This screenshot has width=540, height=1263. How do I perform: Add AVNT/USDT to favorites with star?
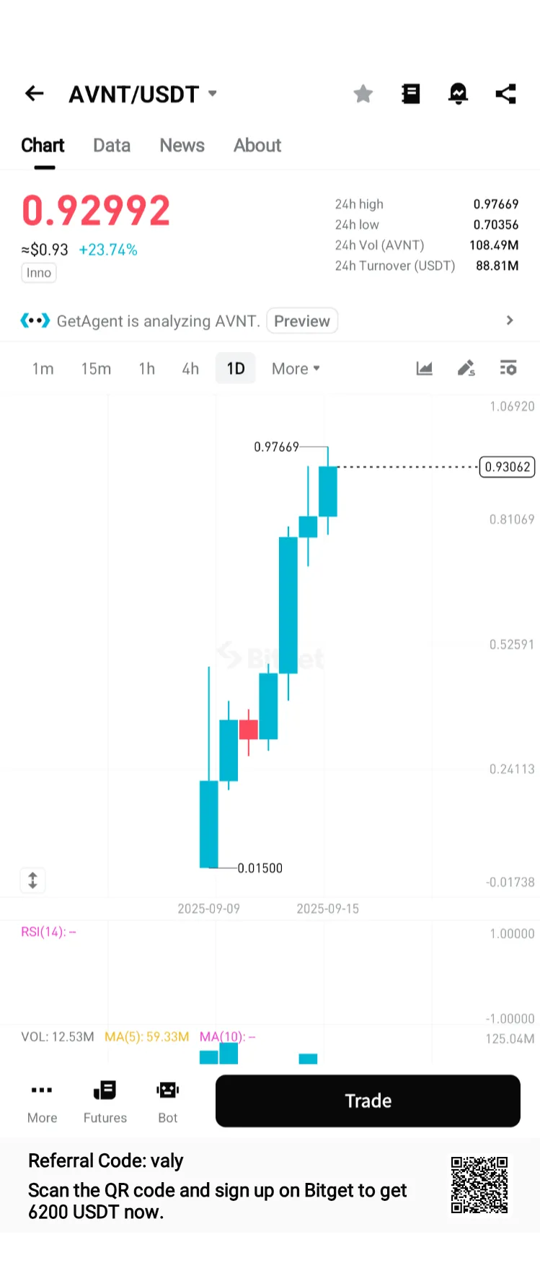(x=363, y=94)
